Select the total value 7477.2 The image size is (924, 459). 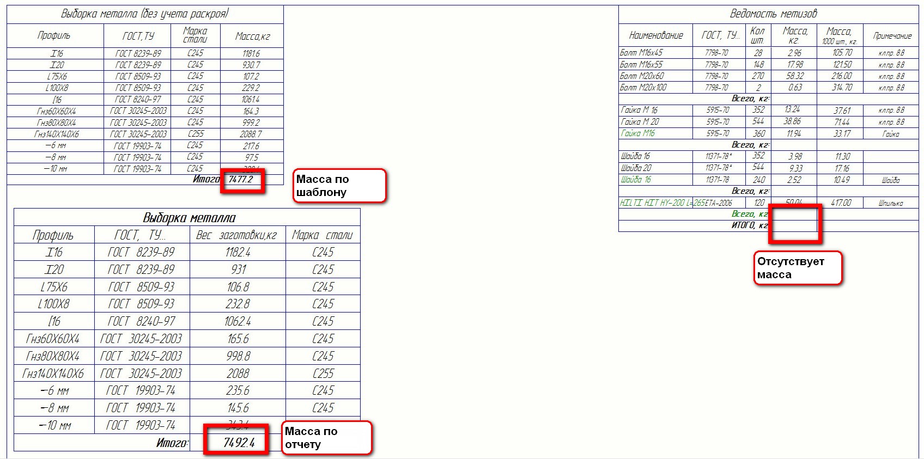click(241, 179)
